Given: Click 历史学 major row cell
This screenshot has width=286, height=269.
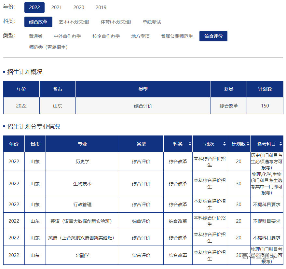Looking at the screenshot, I should (x=82, y=162).
